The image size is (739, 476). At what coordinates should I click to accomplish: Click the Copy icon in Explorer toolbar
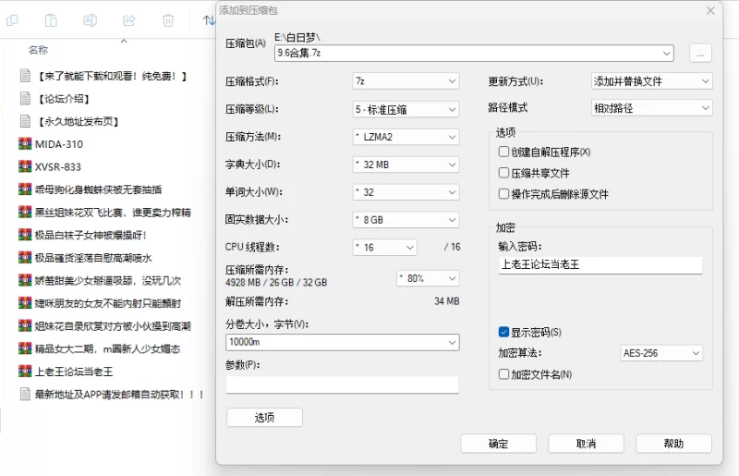coord(12,20)
